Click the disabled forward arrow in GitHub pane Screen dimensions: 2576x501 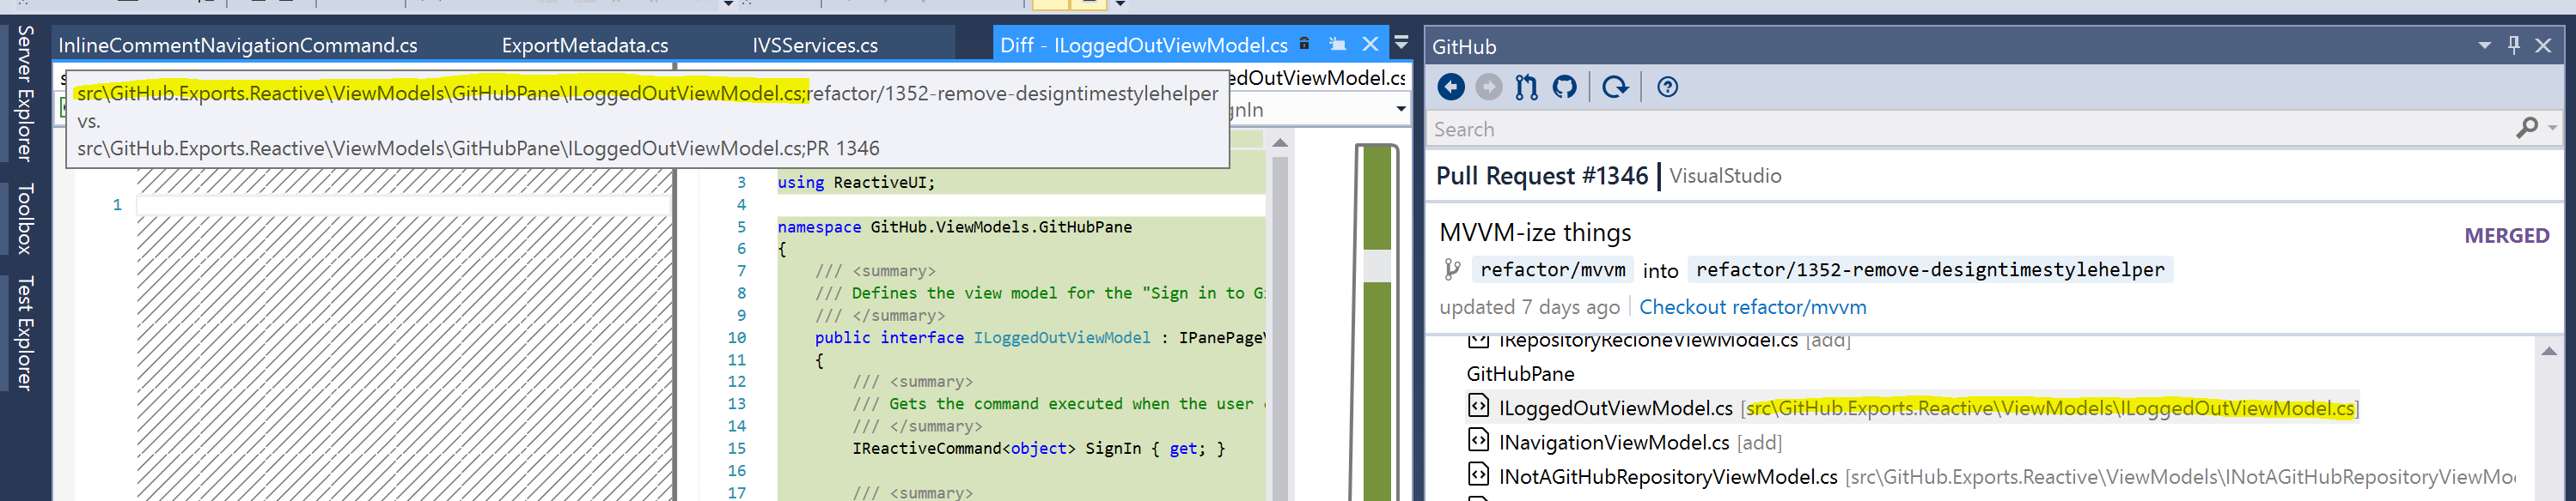(x=1489, y=88)
